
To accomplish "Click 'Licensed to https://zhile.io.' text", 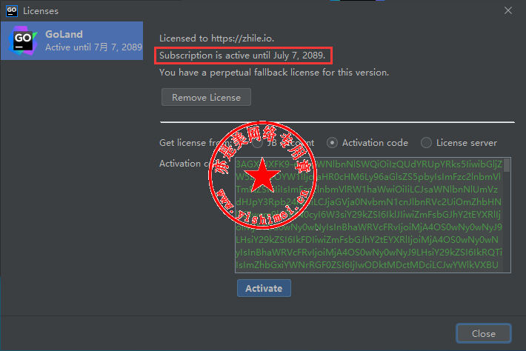I will click(x=216, y=39).
